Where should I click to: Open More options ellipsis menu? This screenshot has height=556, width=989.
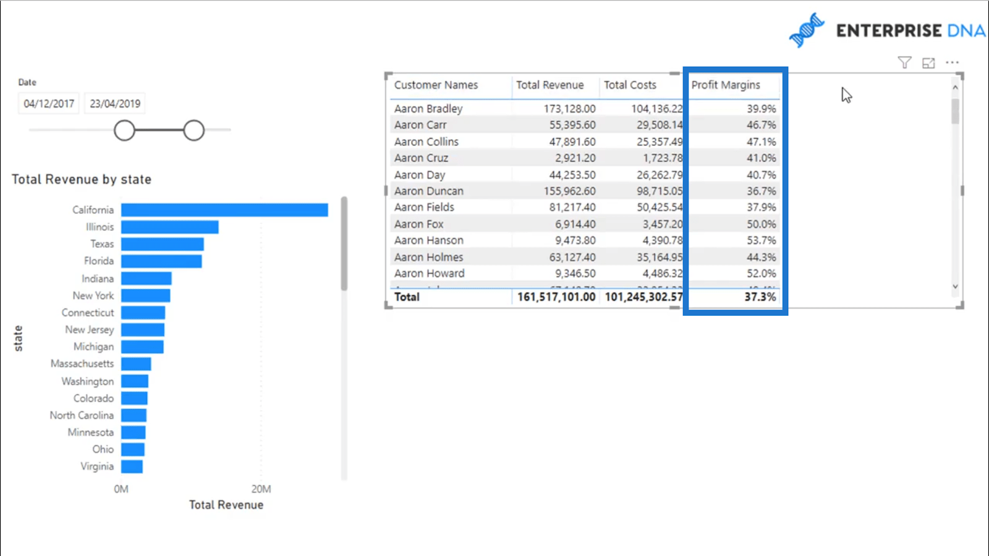tap(953, 62)
